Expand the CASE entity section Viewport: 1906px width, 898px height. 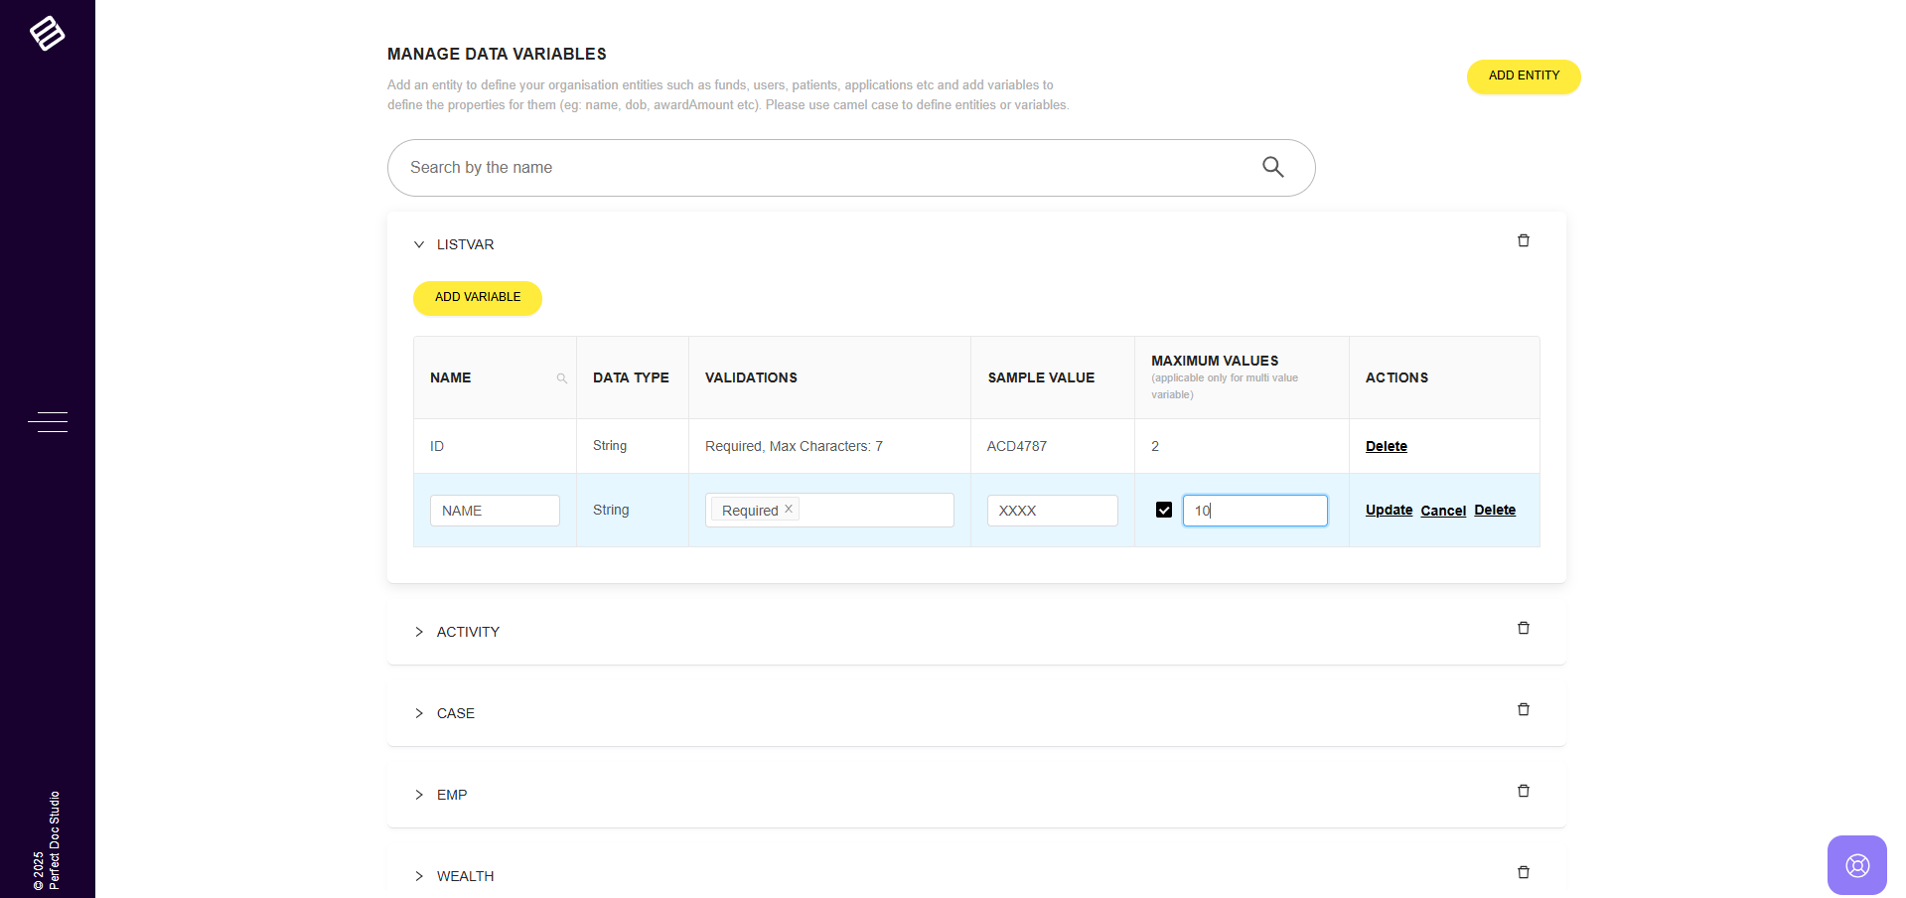419,714
